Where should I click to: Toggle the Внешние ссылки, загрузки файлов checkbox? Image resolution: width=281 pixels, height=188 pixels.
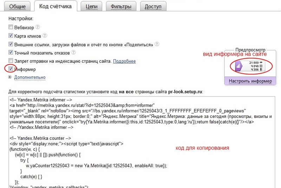[11, 44]
